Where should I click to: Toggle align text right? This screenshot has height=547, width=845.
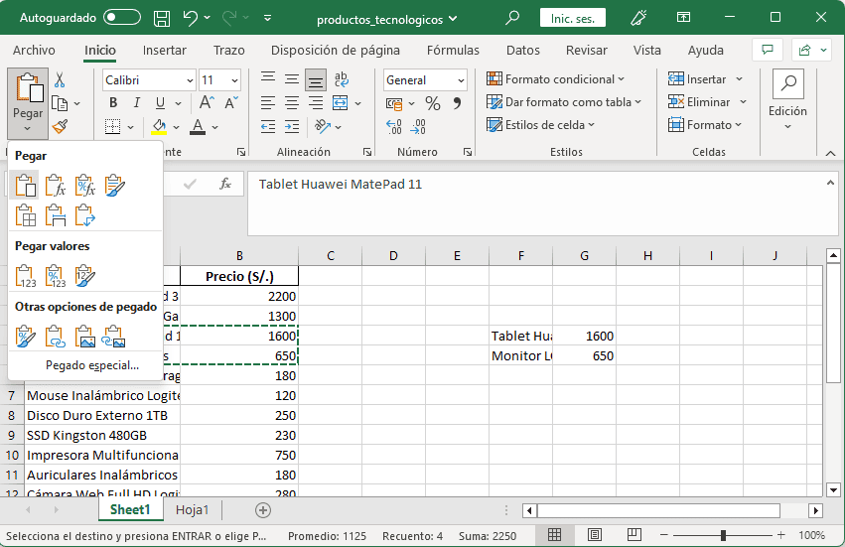315,102
